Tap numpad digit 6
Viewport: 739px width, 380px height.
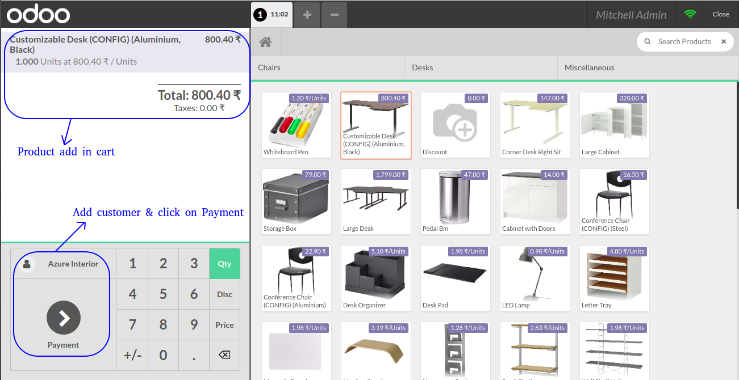coord(194,294)
